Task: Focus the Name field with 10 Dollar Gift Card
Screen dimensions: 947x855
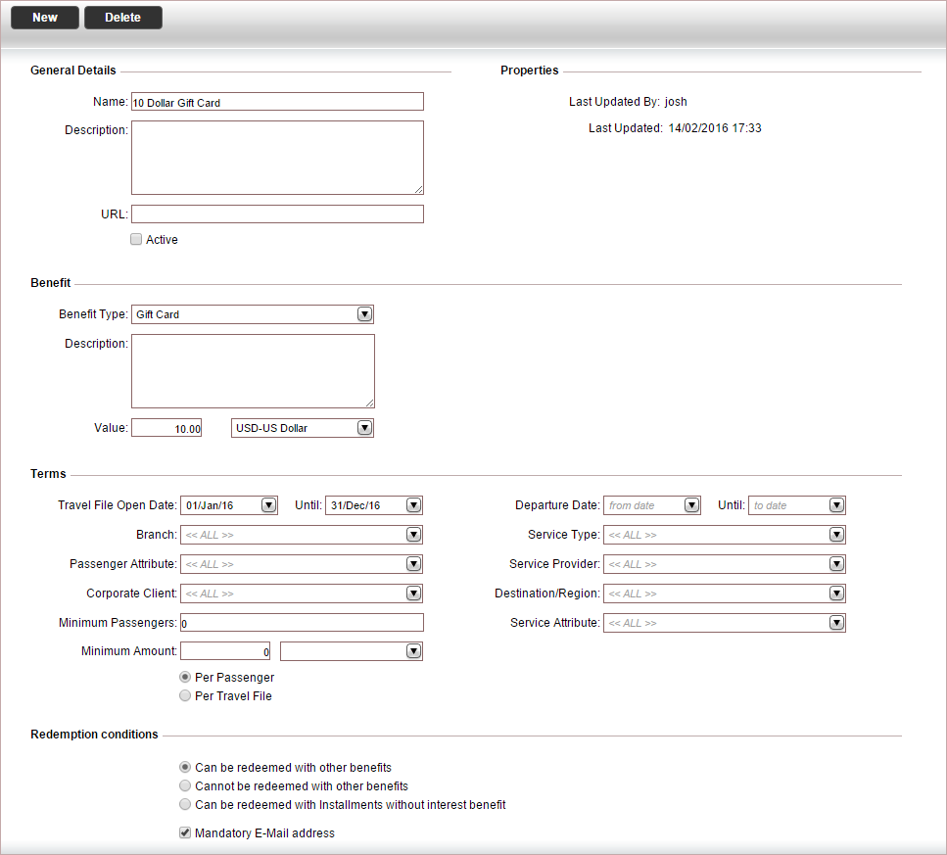Action: [x=277, y=102]
